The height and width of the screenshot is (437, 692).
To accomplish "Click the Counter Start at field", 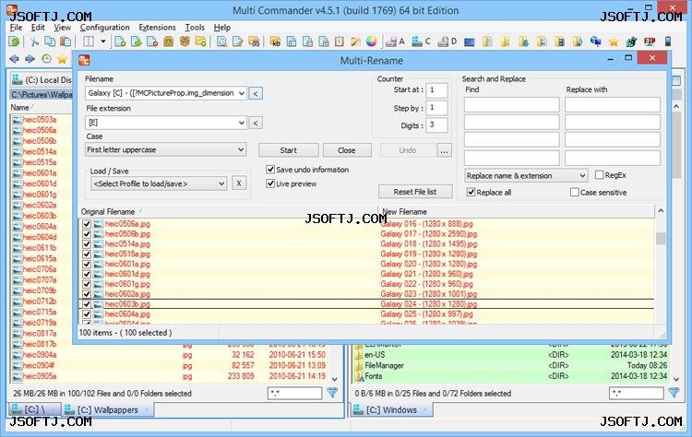I will (437, 90).
